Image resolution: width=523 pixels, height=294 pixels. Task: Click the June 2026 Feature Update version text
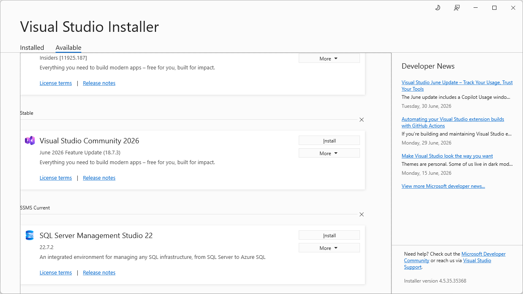pos(80,152)
